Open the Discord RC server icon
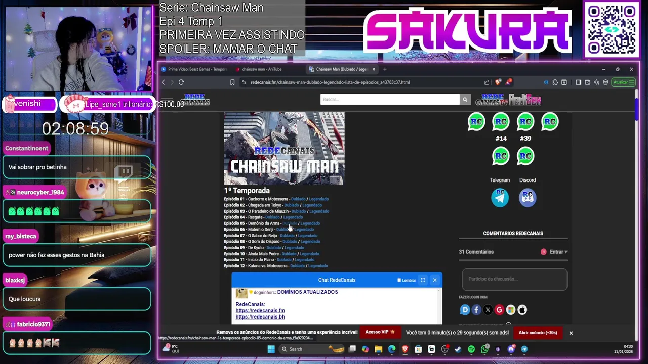648x364 pixels. [528, 197]
